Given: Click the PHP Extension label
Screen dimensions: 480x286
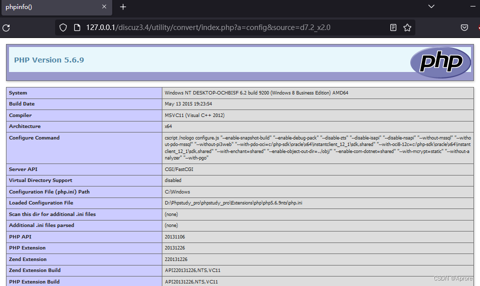Looking at the screenshot, I should (x=27, y=248).
